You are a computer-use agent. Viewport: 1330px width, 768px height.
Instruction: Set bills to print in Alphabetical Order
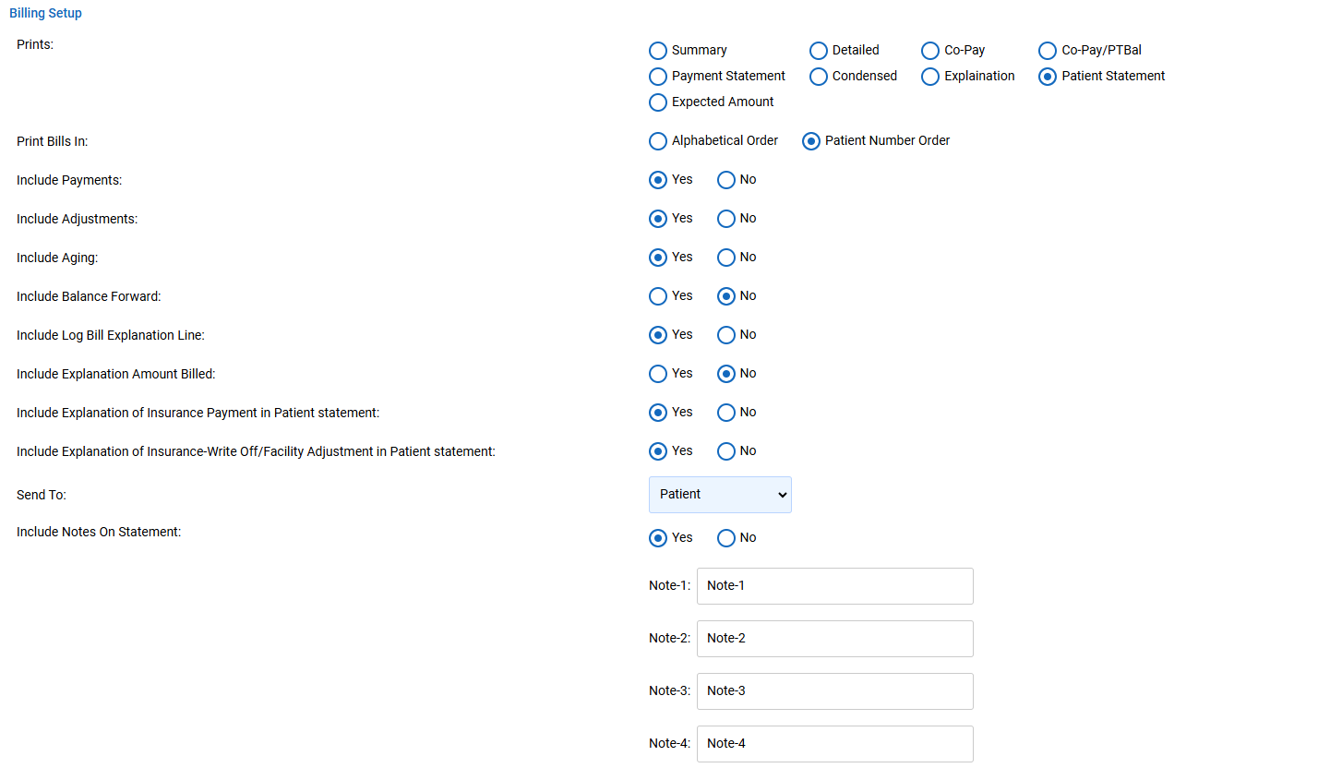(658, 141)
